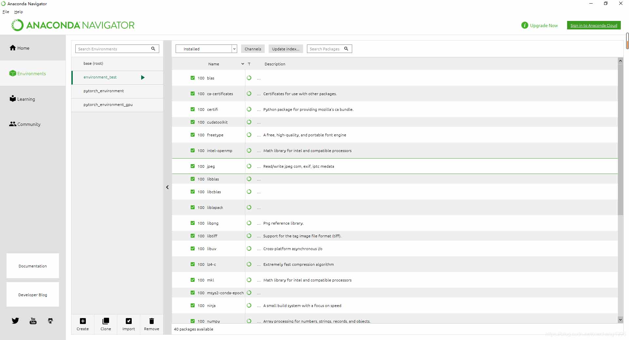This screenshot has width=629, height=340.
Task: Click the Create environment plus icon
Action: (83, 321)
